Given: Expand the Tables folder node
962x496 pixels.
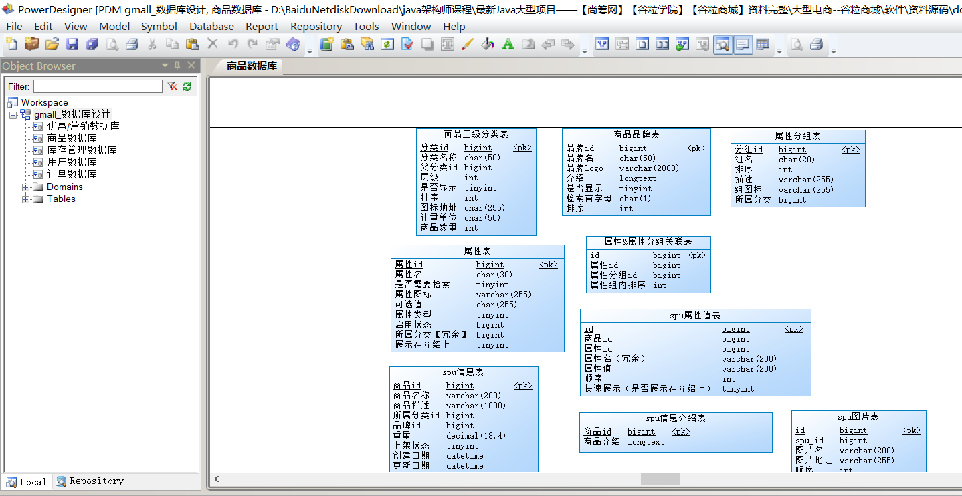Looking at the screenshot, I should 25,199.
